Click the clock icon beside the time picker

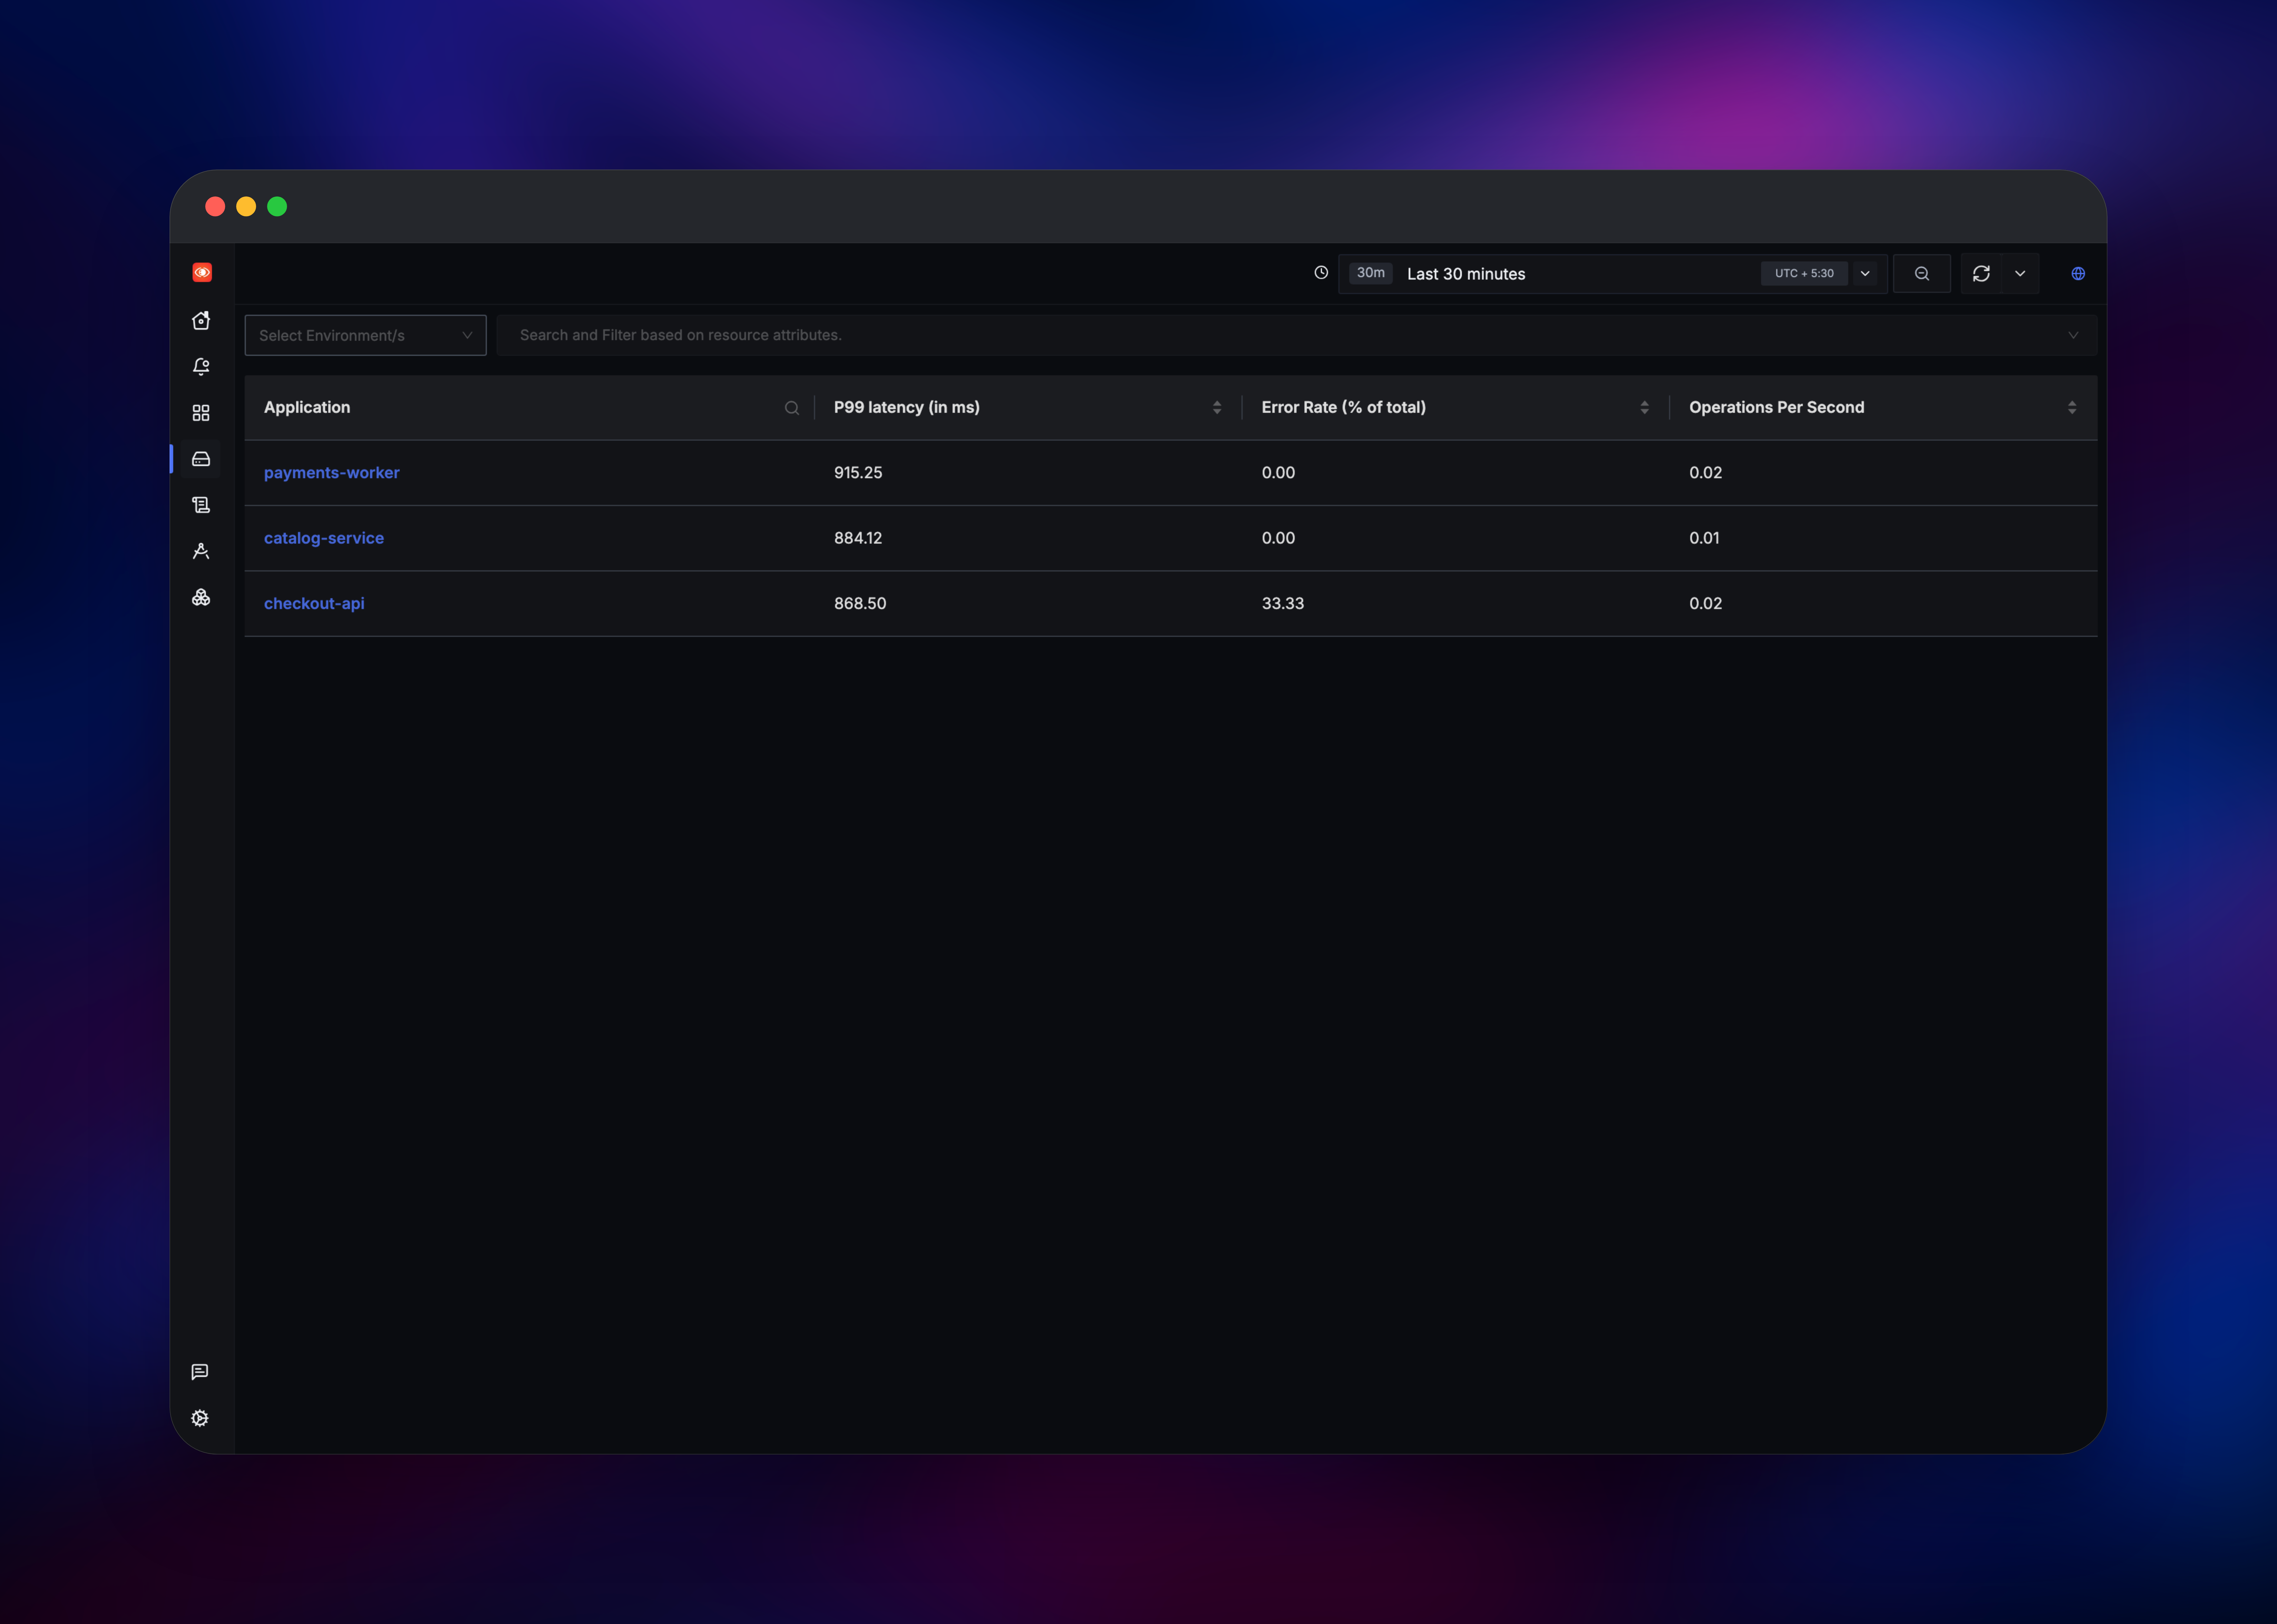1321,272
